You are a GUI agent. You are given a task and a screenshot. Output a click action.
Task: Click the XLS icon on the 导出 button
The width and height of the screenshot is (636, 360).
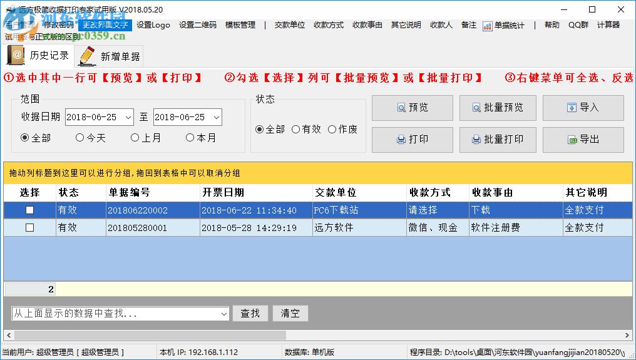click(x=572, y=140)
